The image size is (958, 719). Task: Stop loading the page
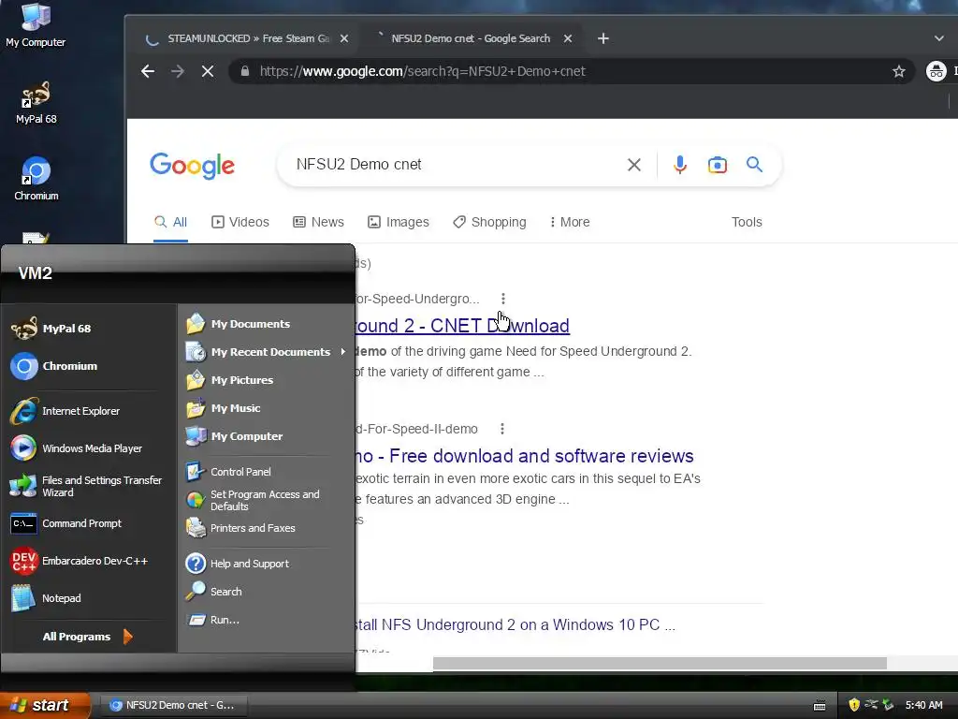click(208, 71)
